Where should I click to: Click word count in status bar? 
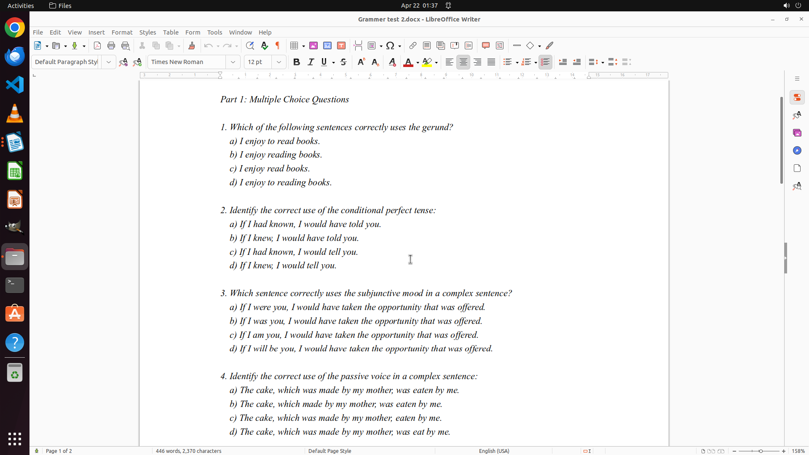pyautogui.click(x=188, y=451)
